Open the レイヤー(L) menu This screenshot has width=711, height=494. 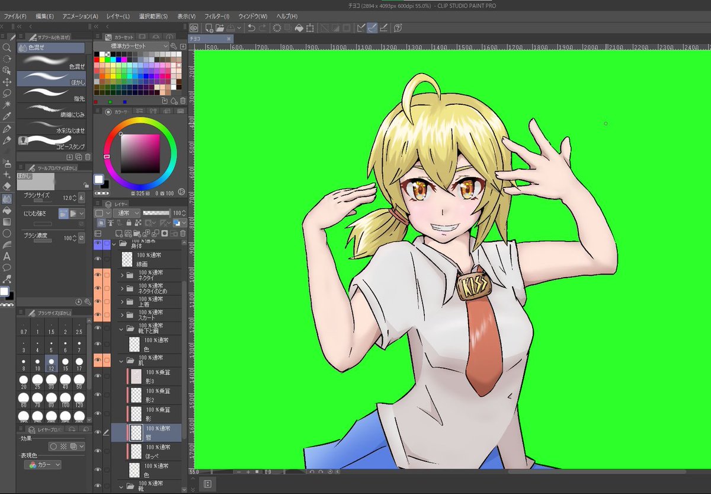tap(118, 16)
